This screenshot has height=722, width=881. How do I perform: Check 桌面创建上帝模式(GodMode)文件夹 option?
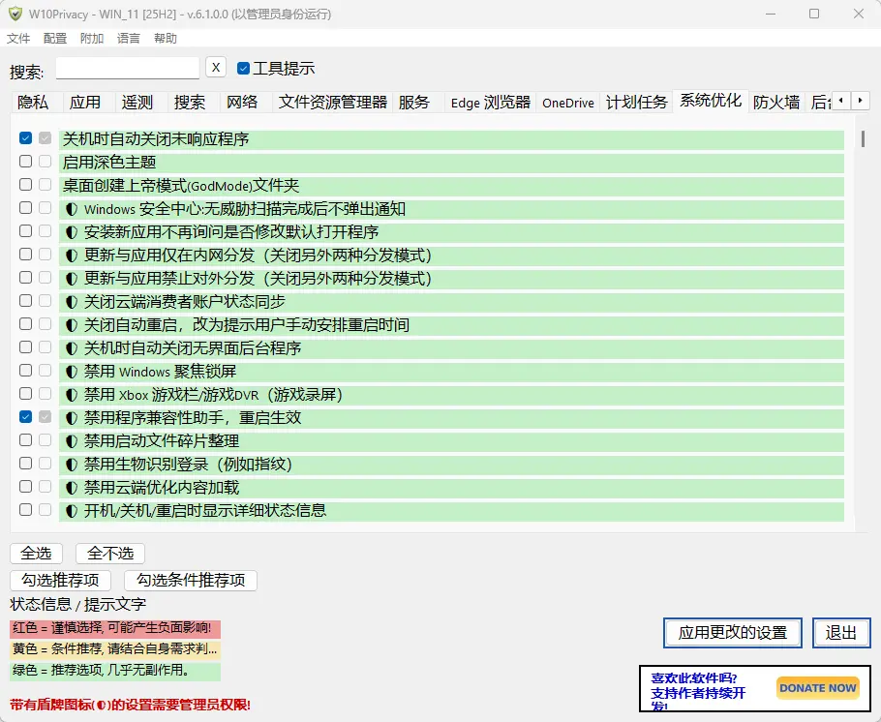[25, 184]
